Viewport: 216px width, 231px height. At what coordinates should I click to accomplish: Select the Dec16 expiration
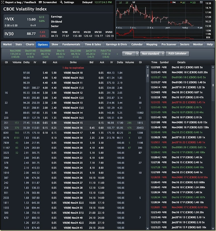tap(61, 54)
